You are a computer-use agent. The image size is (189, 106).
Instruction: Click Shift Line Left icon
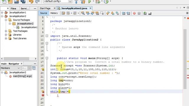click(x=123, y=13)
